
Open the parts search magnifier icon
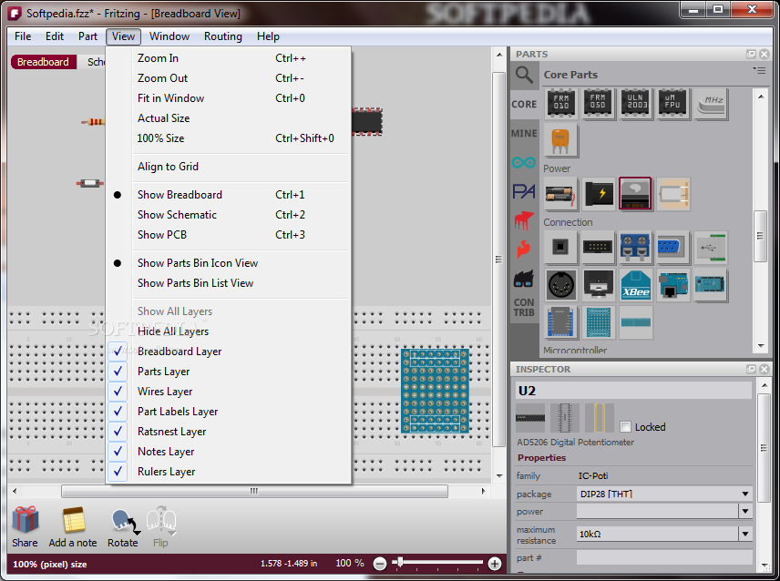coord(524,75)
